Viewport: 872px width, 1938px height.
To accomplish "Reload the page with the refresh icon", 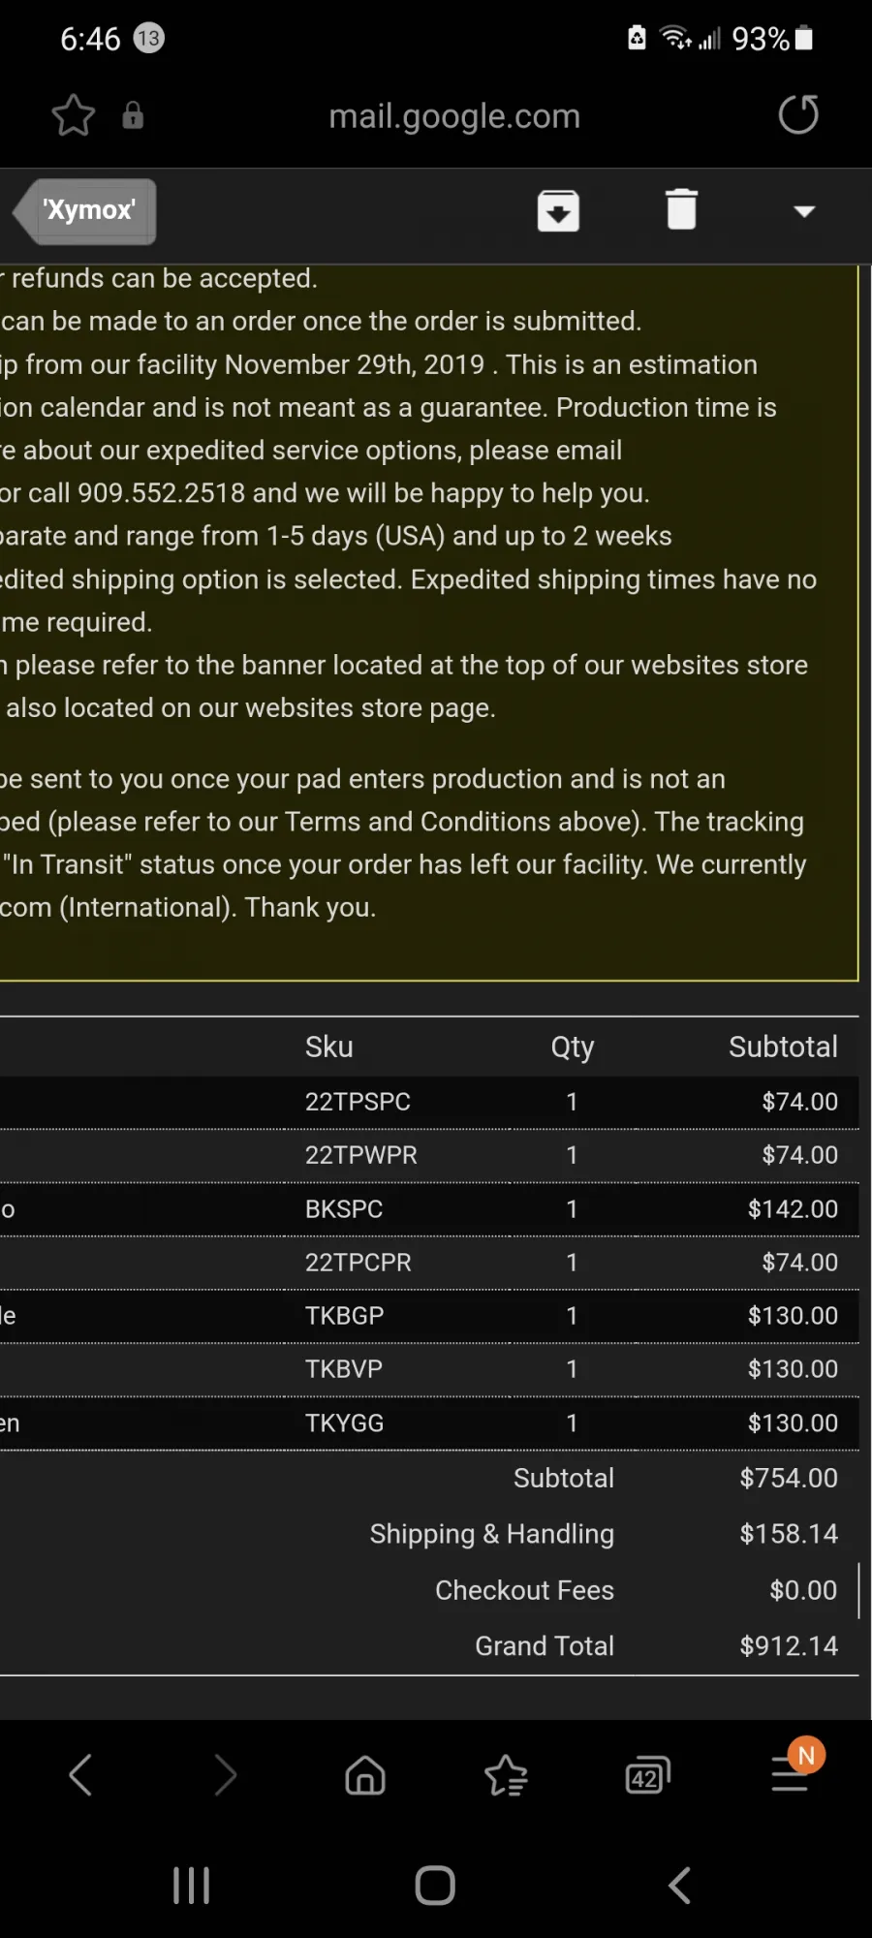I will [x=798, y=115].
